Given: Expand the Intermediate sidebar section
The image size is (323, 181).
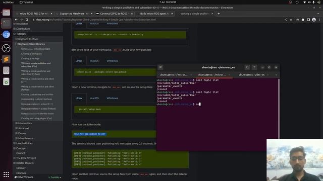Looking at the screenshot, I should point(17,123).
